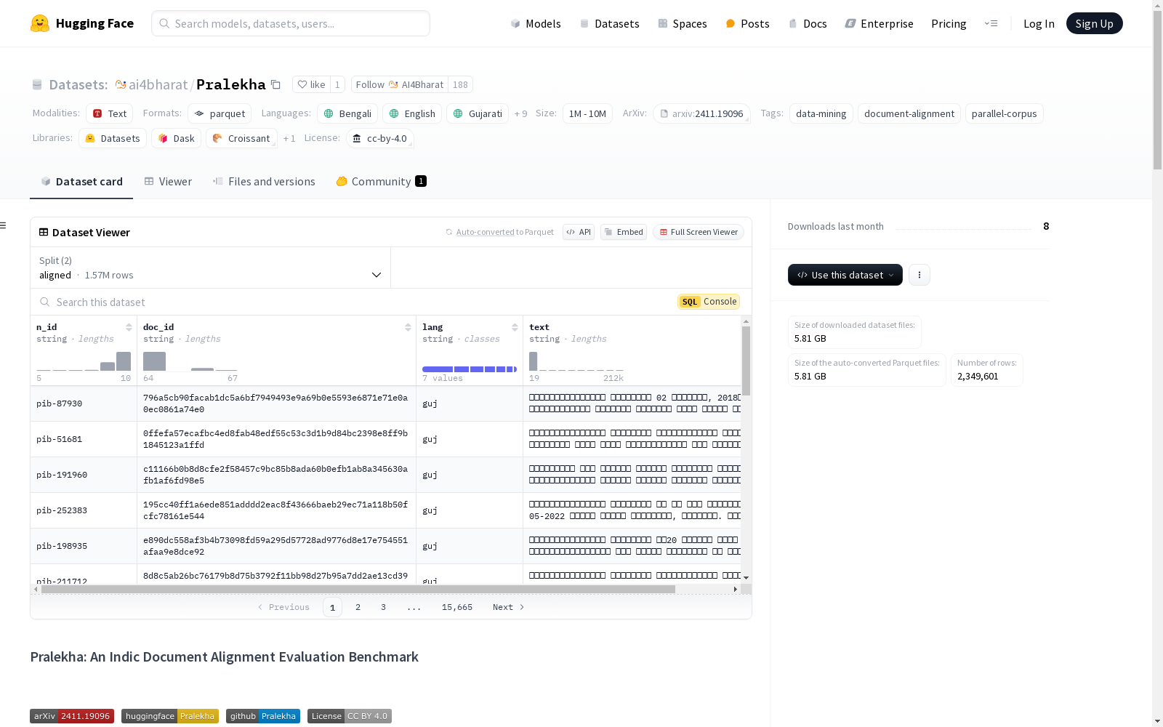Open the navigation overflow menu icon
Image resolution: width=1163 pixels, height=727 pixels.
991,23
